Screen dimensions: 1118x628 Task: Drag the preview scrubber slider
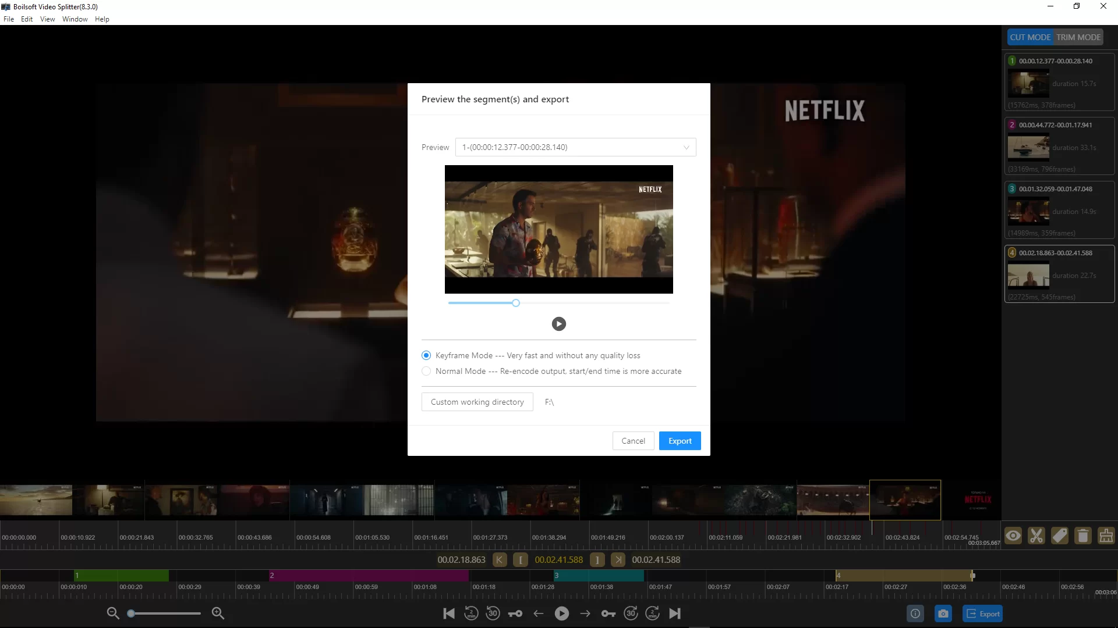tap(516, 302)
